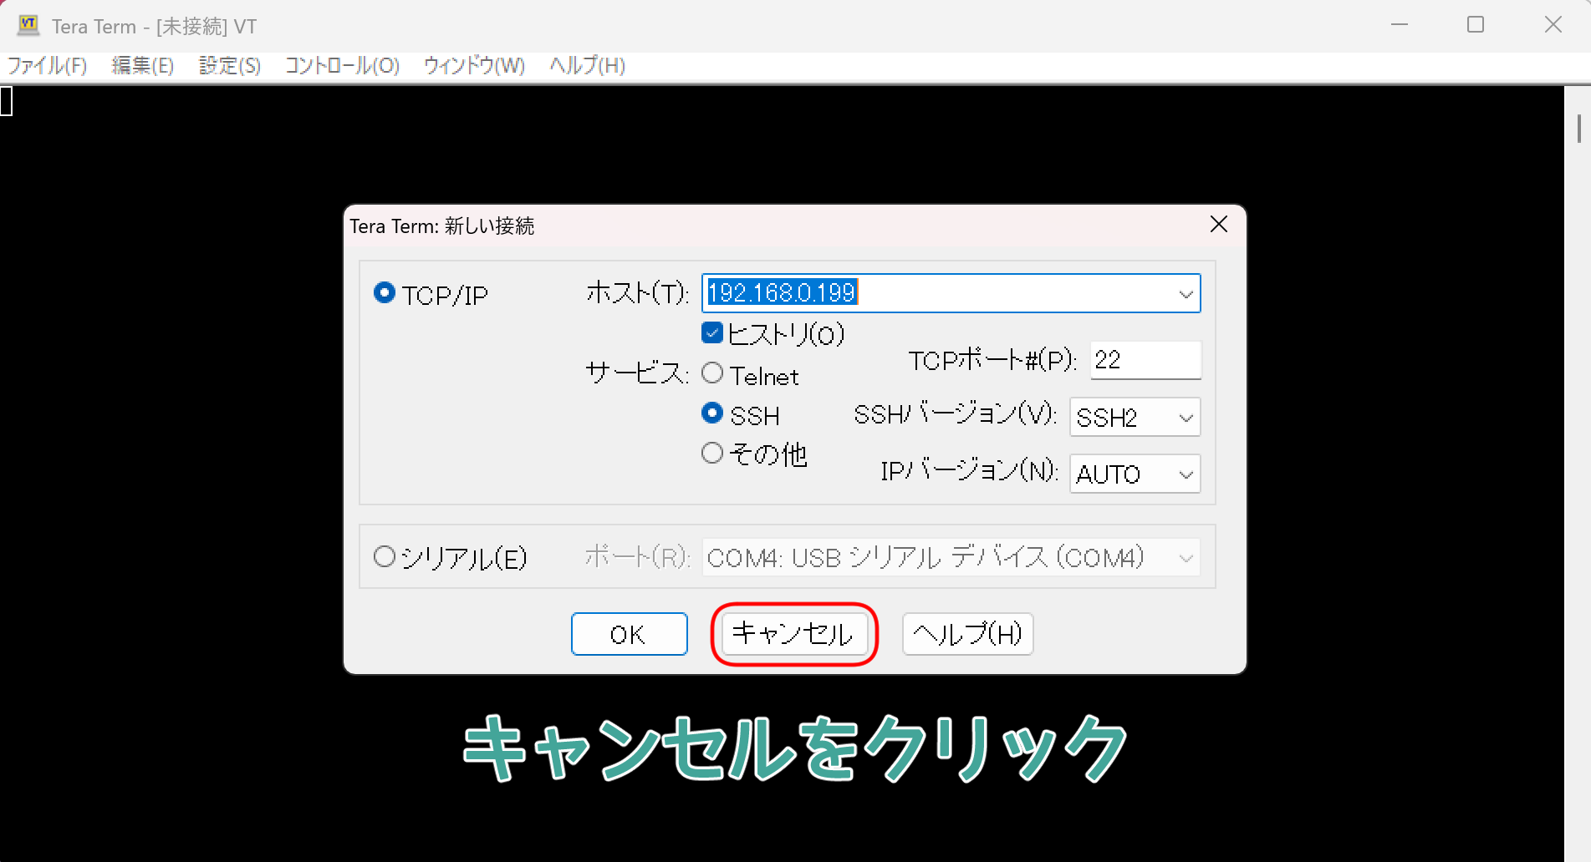The width and height of the screenshot is (1591, 862).
Task: Open the コントロール(O) menu
Action: (342, 66)
